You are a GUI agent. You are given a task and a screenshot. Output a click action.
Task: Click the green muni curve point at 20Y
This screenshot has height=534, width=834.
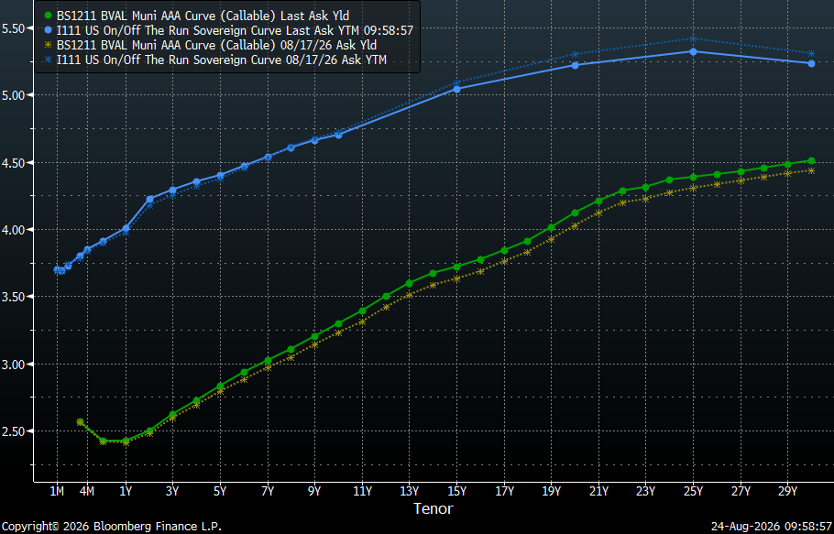coord(575,213)
